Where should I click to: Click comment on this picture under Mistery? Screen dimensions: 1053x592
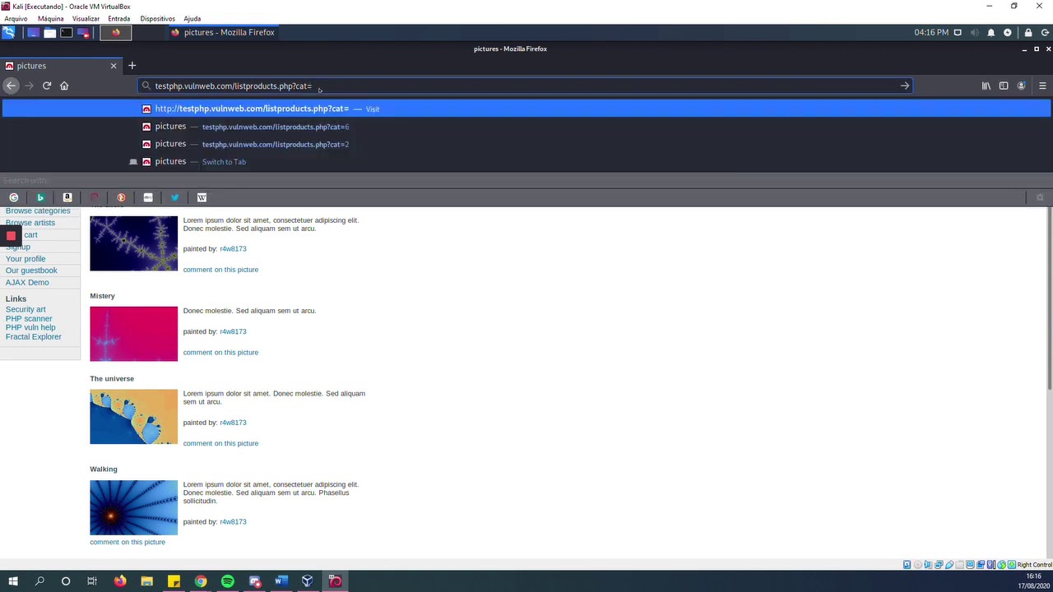pos(220,352)
